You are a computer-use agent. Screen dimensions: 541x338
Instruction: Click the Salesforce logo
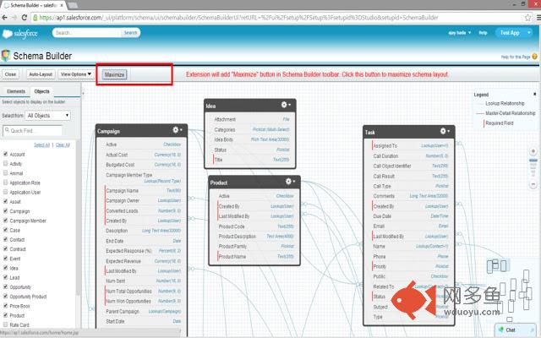point(20,34)
